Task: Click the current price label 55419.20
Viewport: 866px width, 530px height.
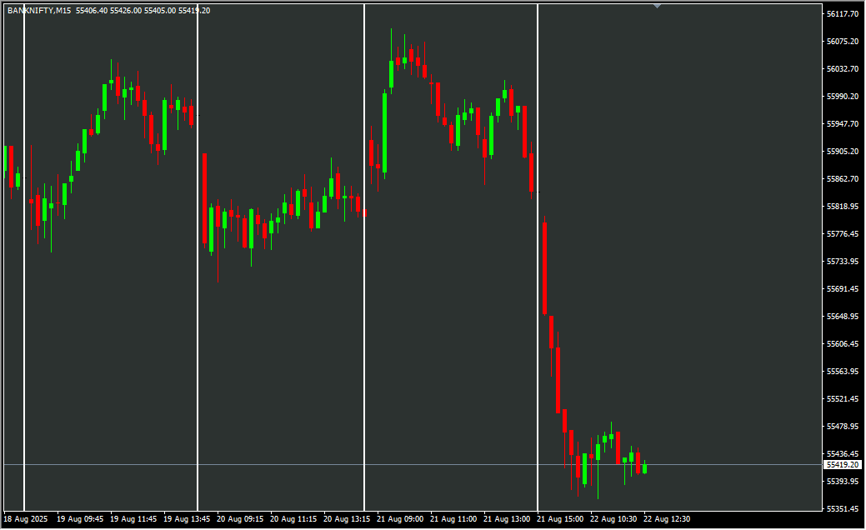Action: coord(843,464)
